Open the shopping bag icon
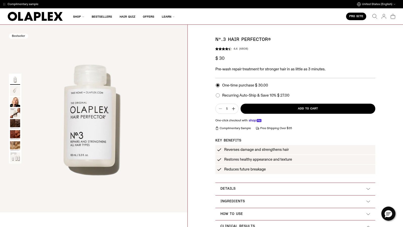This screenshot has height=227, width=403. point(393,16)
